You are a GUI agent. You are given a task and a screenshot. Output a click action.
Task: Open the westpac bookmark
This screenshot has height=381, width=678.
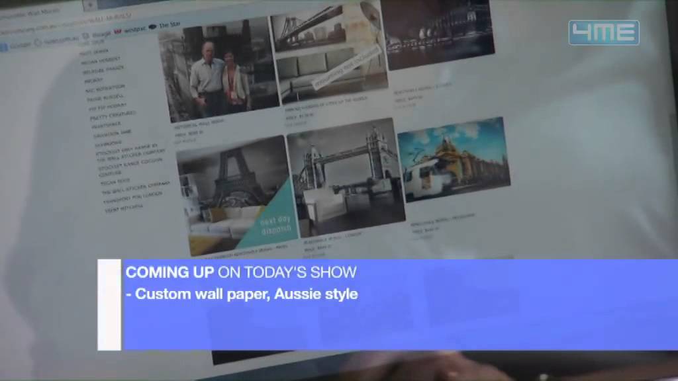[130, 30]
